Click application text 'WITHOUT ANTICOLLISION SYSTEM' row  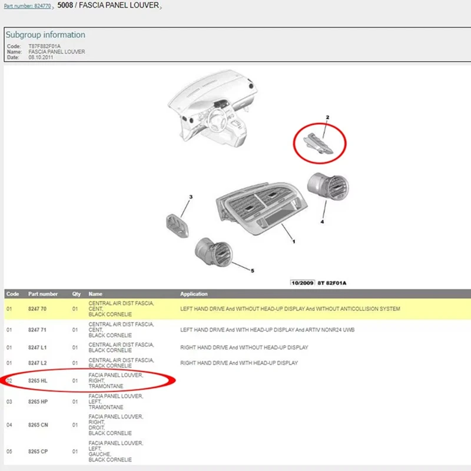pyautogui.click(x=290, y=309)
